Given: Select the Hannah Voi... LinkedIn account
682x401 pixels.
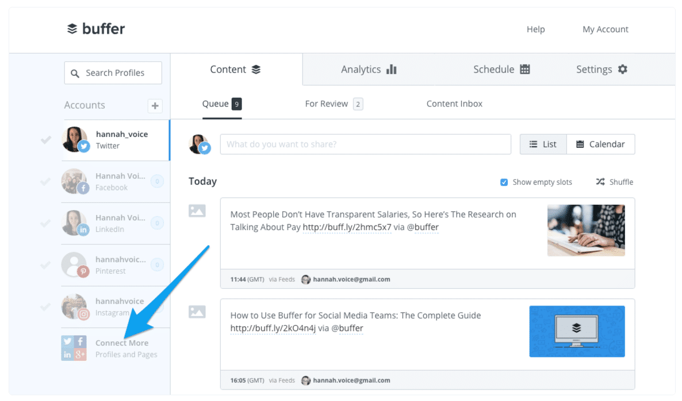Looking at the screenshot, I should [115, 223].
